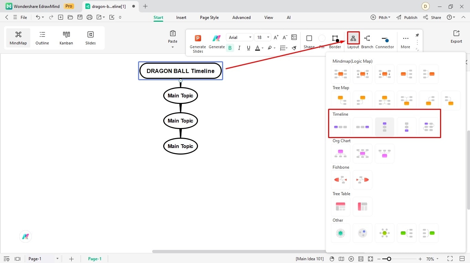The image size is (470, 263).
Task: Choose the left Fishbone layout
Action: coord(341,180)
